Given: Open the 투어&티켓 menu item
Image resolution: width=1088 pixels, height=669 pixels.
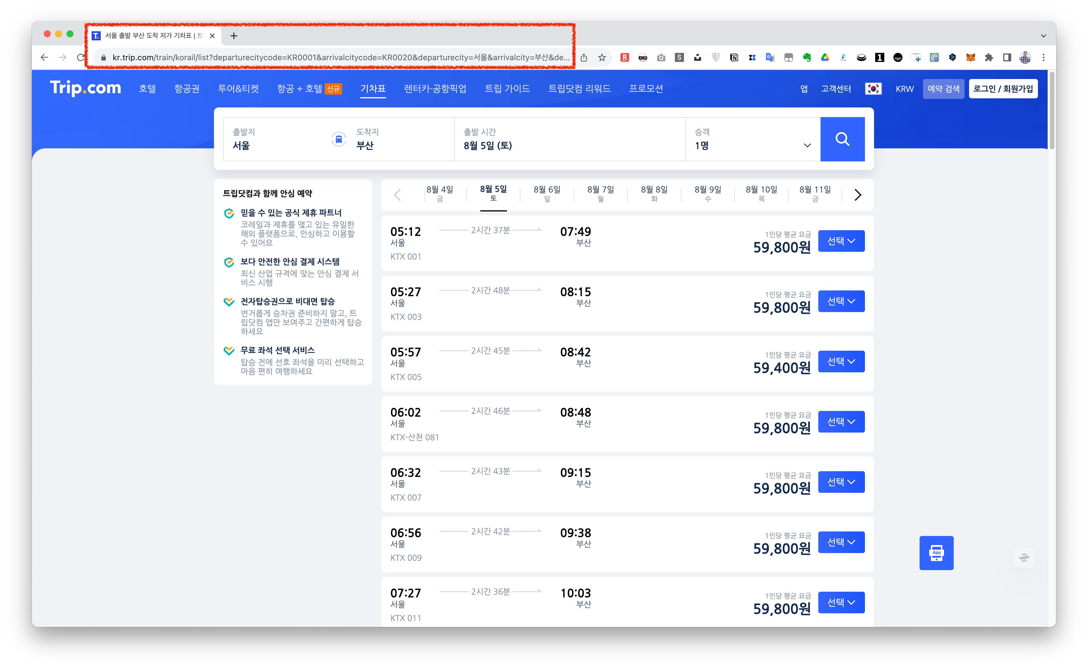Looking at the screenshot, I should point(238,88).
